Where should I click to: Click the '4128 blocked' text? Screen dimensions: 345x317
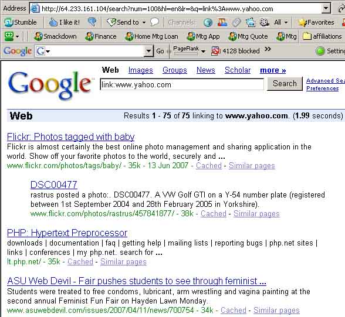[x=241, y=51]
